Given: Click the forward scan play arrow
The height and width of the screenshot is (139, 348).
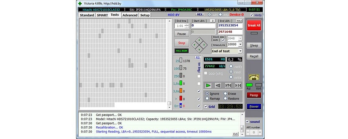Looking at the screenshot, I should (x=208, y=85).
